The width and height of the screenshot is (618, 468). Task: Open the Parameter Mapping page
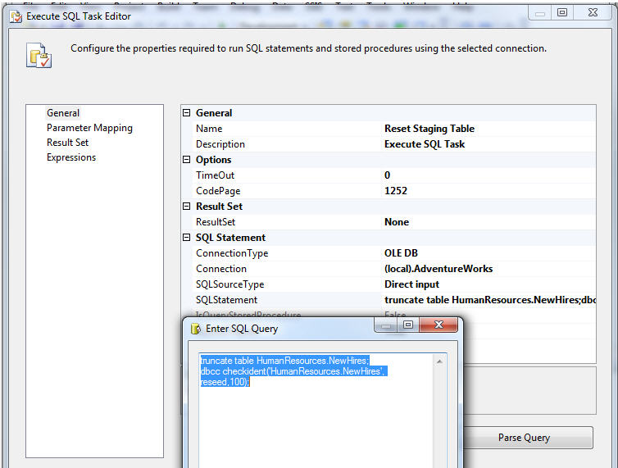(89, 128)
